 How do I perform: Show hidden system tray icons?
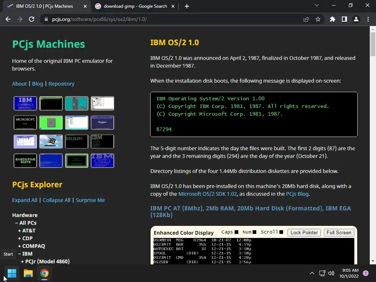pos(312,273)
